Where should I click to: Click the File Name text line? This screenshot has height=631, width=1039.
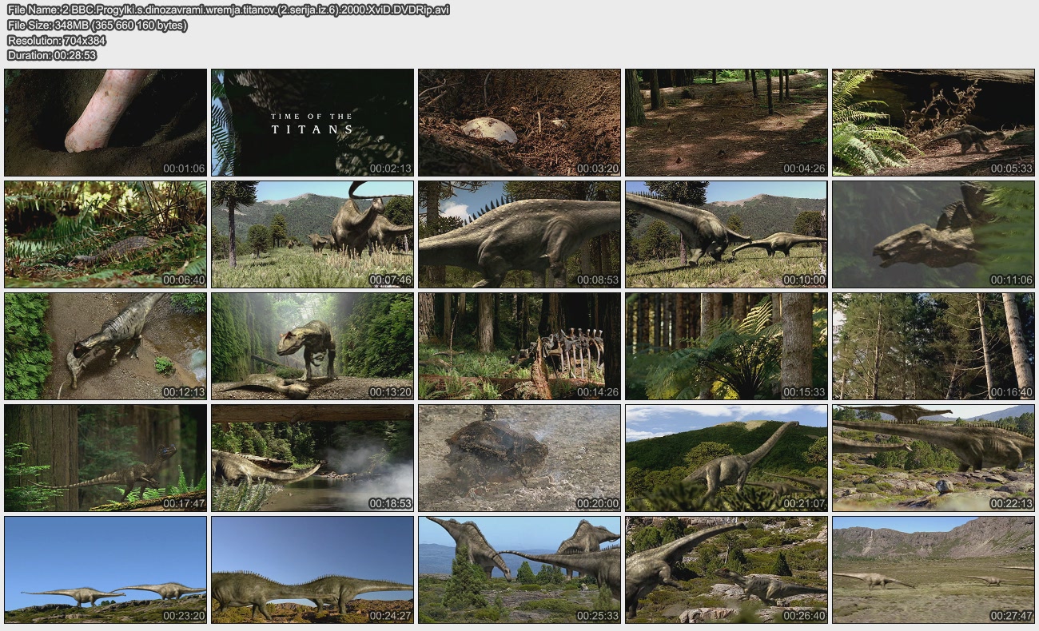click(x=228, y=10)
